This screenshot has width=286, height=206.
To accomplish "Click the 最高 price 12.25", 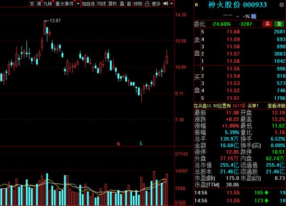I will 278,119.
